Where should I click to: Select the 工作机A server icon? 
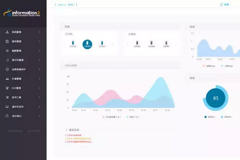click(x=73, y=44)
